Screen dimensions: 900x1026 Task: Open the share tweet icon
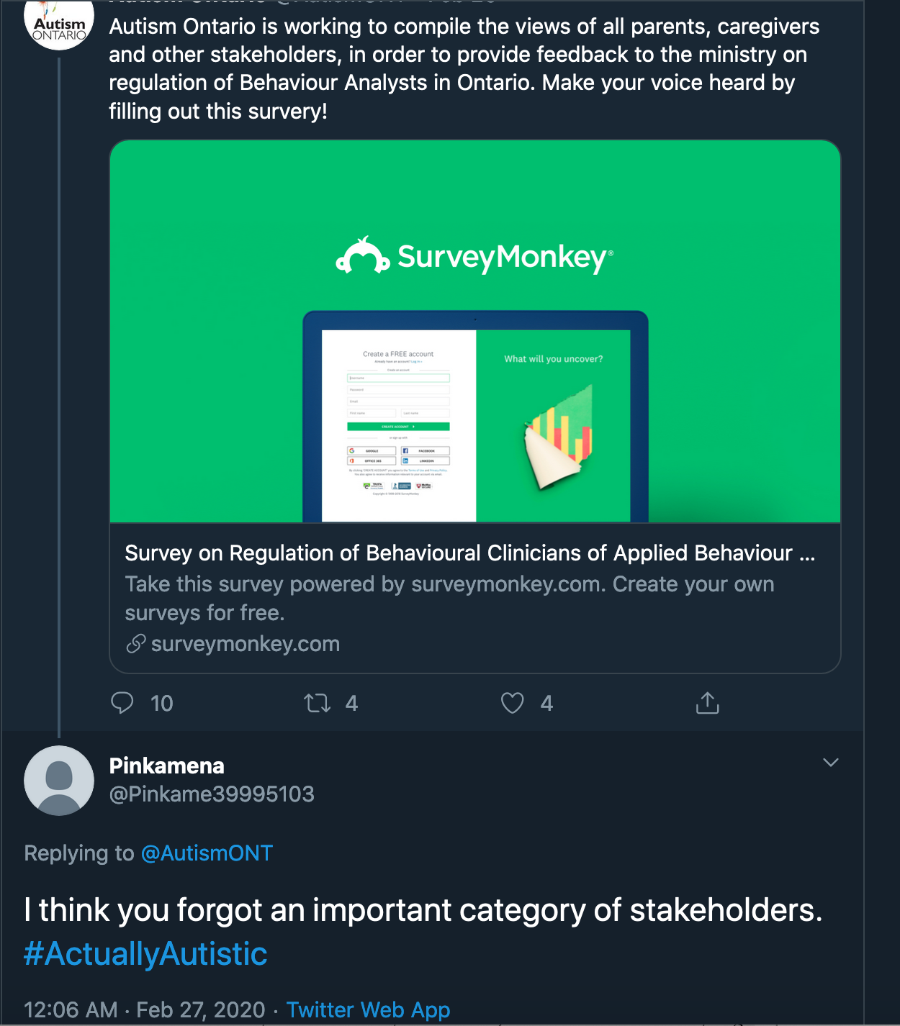(x=707, y=703)
